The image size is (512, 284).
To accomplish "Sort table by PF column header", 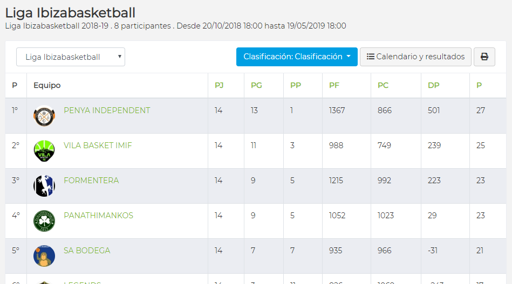I will 334,86.
